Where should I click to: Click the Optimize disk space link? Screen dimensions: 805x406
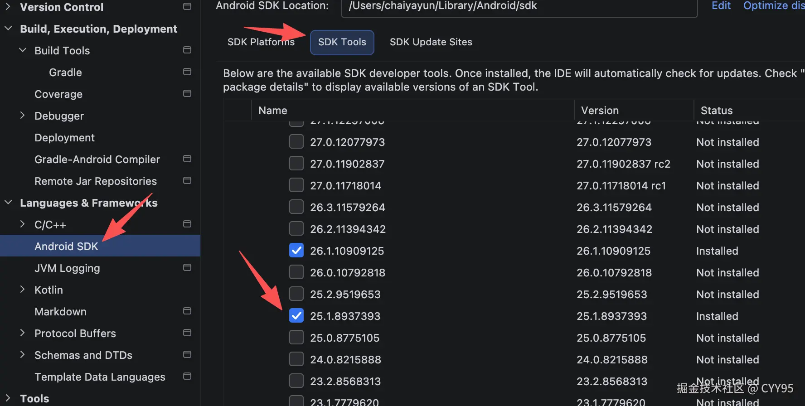[x=773, y=6]
